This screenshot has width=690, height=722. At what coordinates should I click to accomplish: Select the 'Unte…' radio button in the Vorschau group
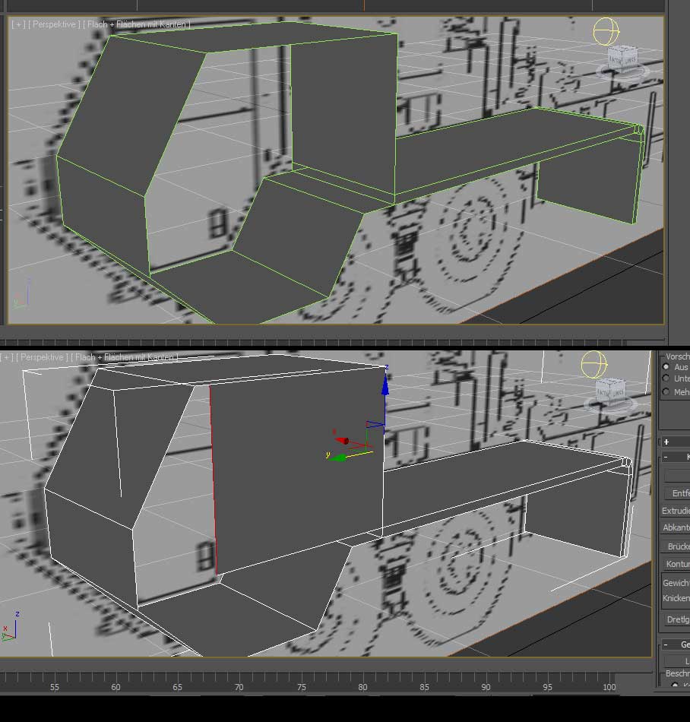click(666, 378)
